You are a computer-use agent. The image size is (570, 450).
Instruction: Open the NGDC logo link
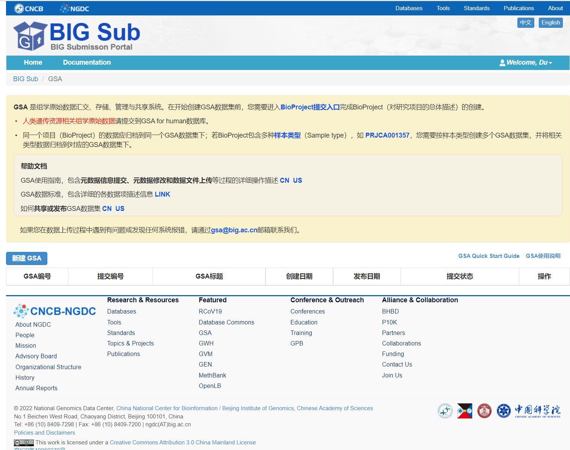click(74, 8)
